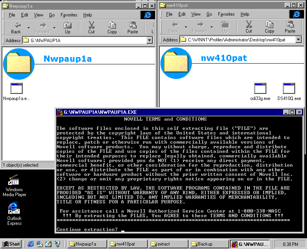Viewport: 307px width, 249px height.
Task: Open the Go menu in the nw410pat window
Action: point(209,14)
